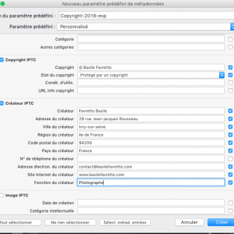
Task: Click the Pays du créateur field
Action: coord(151,151)
